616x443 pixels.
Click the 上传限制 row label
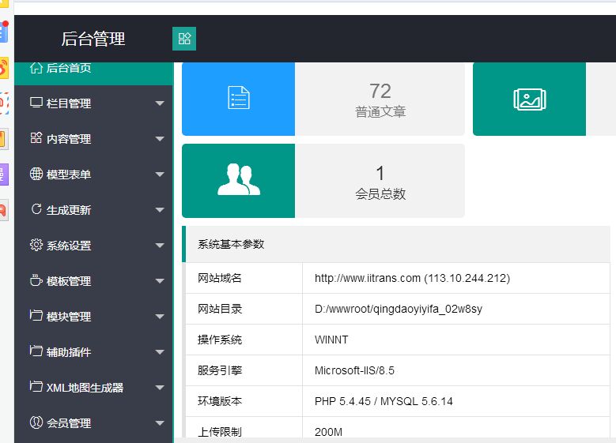[220, 432]
